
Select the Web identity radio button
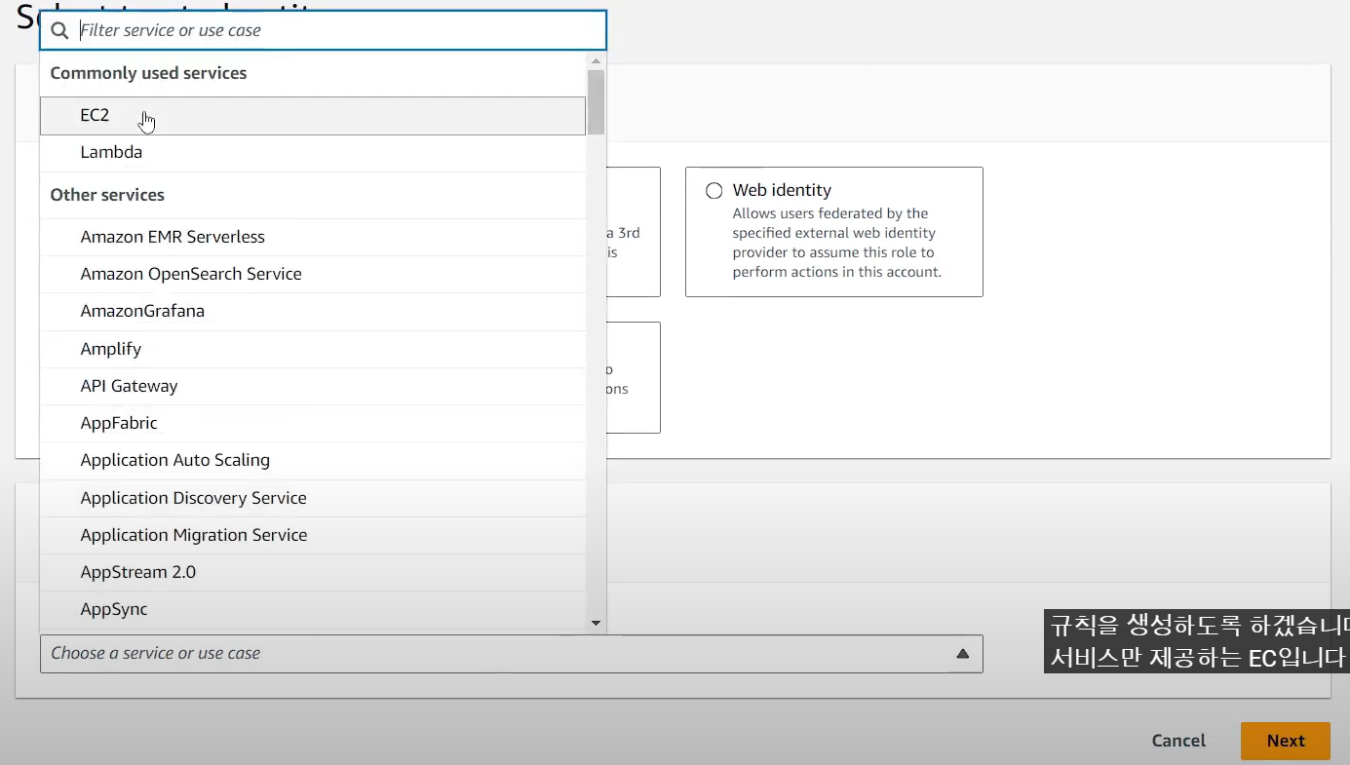tap(714, 191)
